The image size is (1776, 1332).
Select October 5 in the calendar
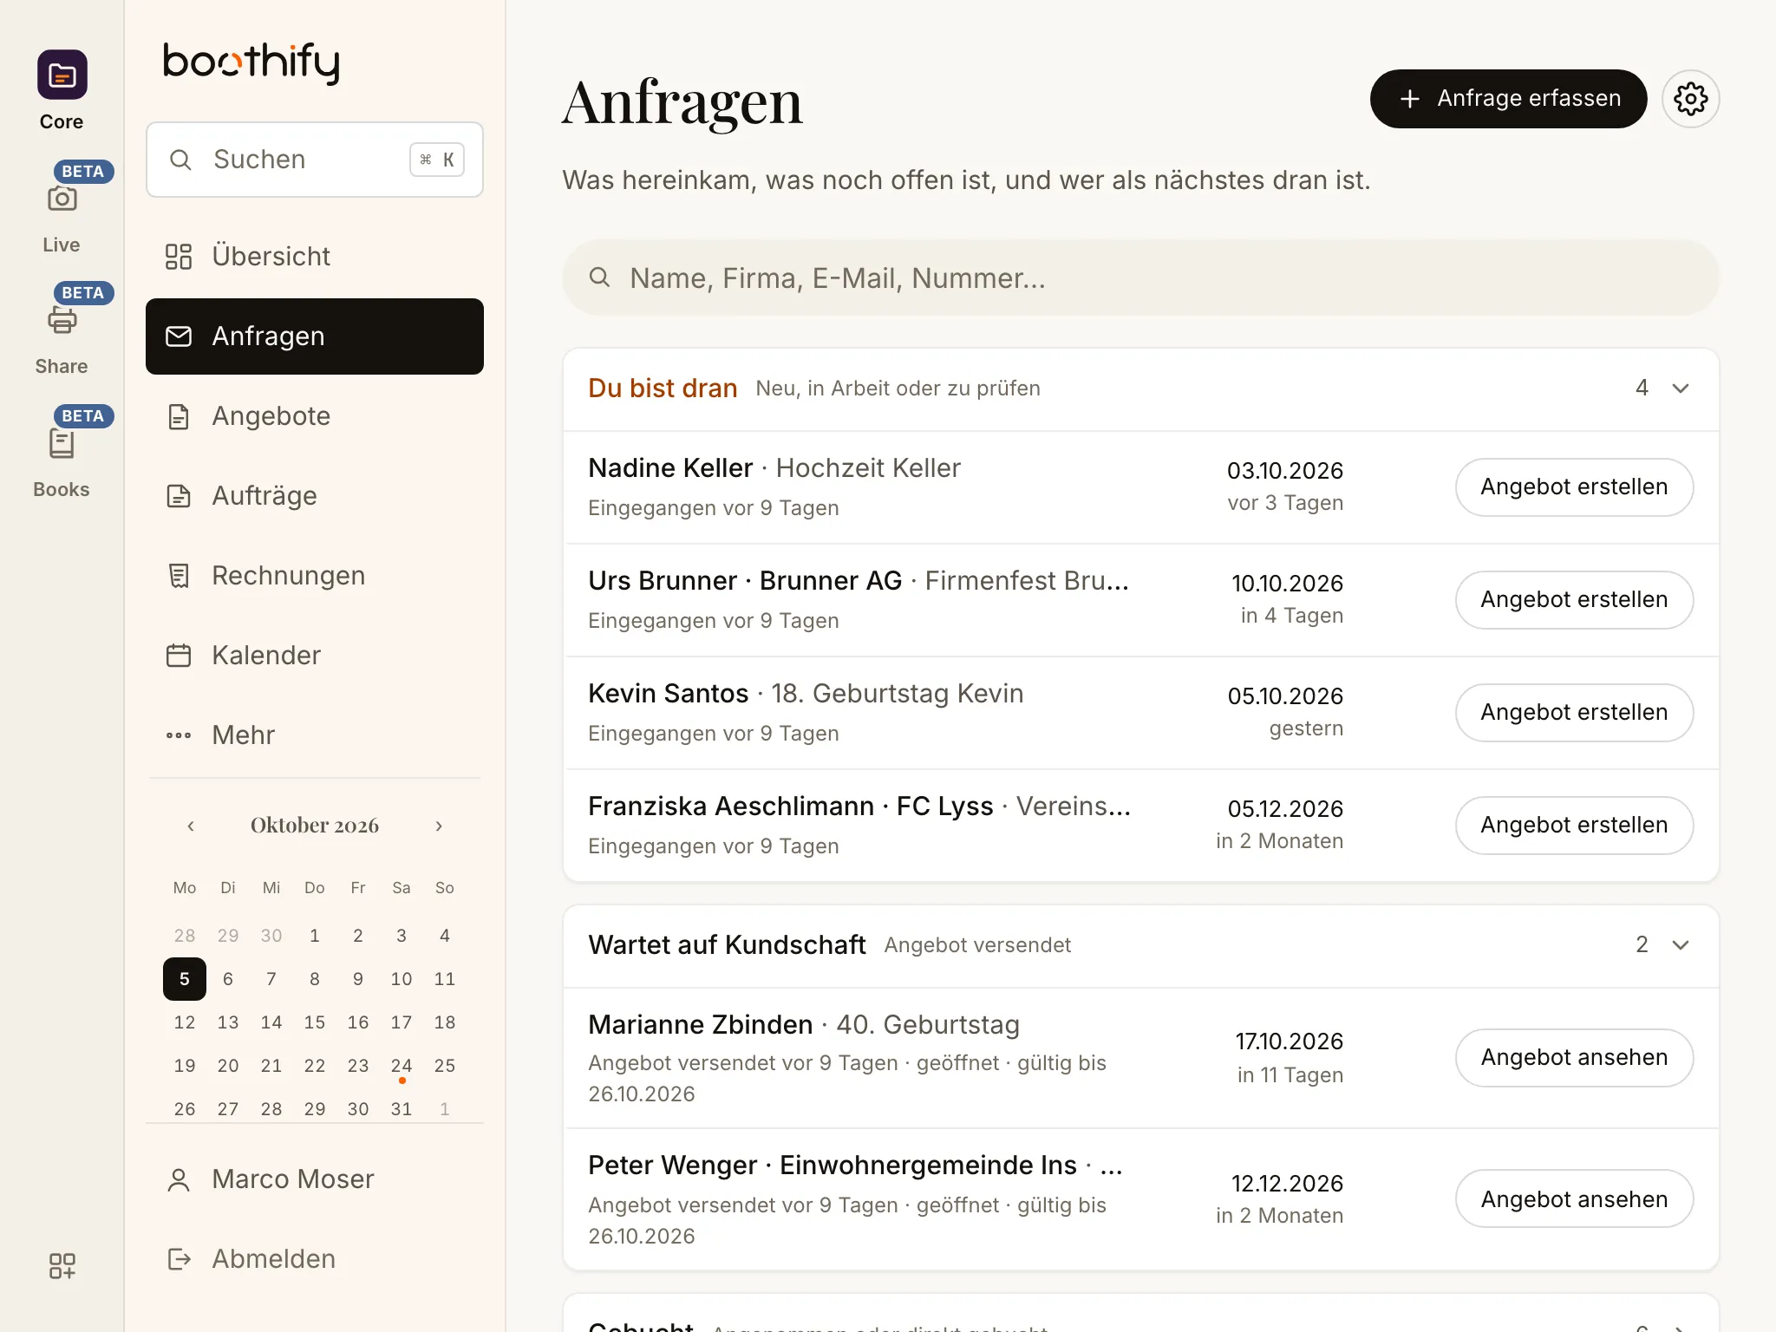(x=185, y=979)
